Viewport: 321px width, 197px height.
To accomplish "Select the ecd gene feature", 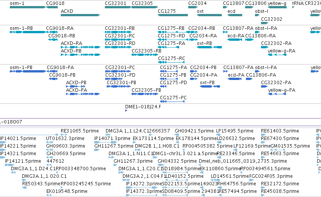I will click(235, 15).
